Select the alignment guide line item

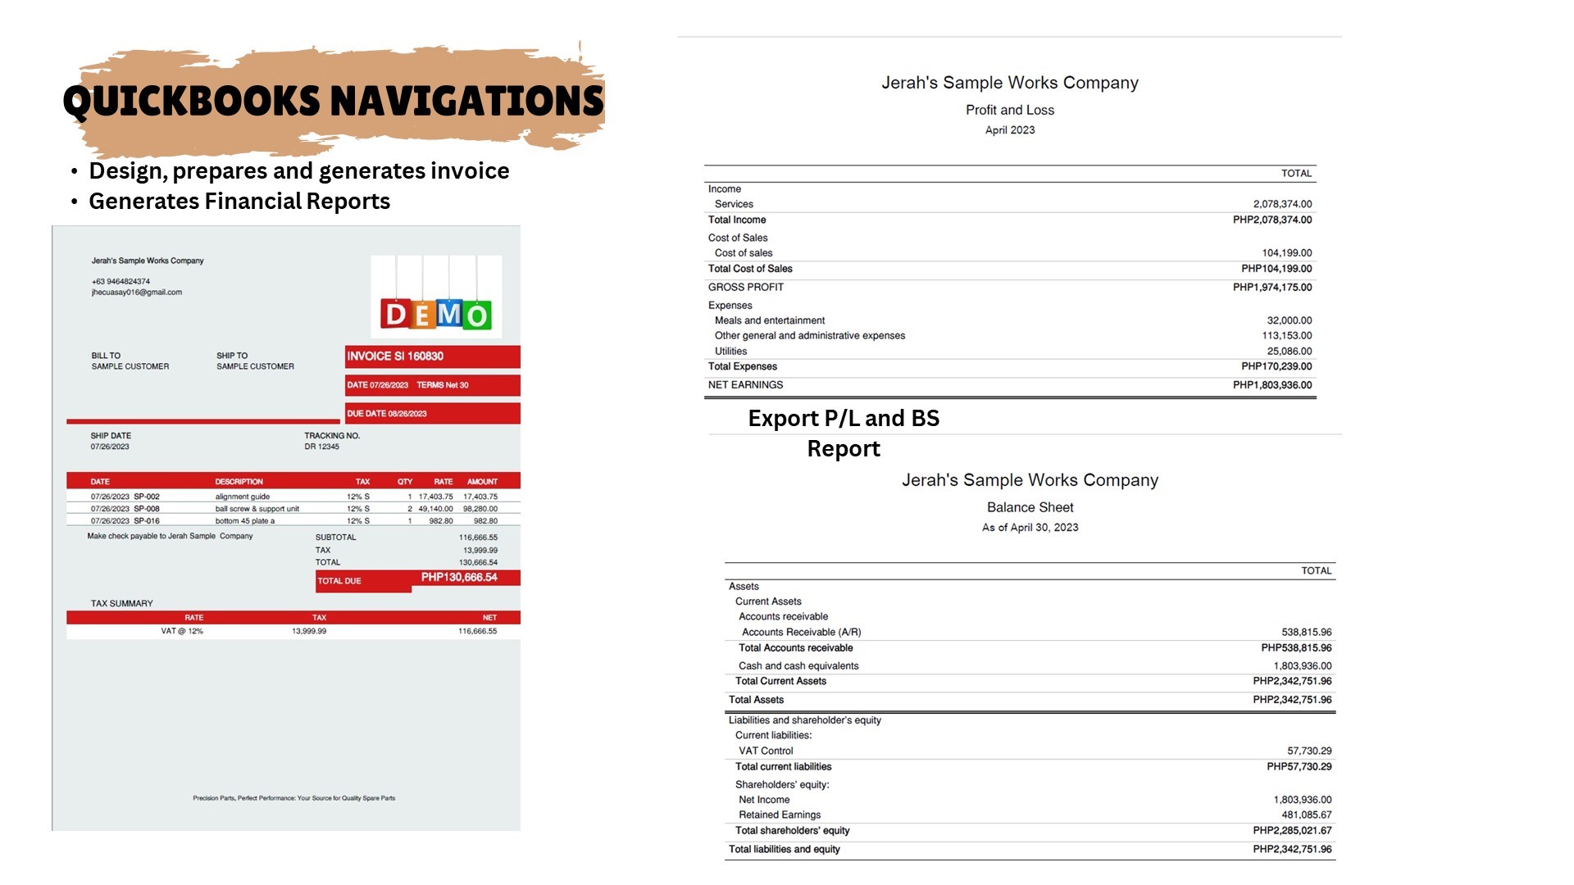click(x=243, y=497)
